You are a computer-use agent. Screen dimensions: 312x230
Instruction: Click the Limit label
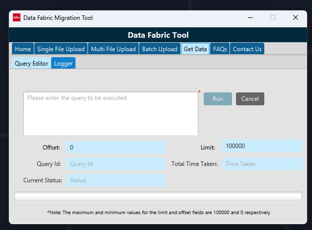[208, 148]
